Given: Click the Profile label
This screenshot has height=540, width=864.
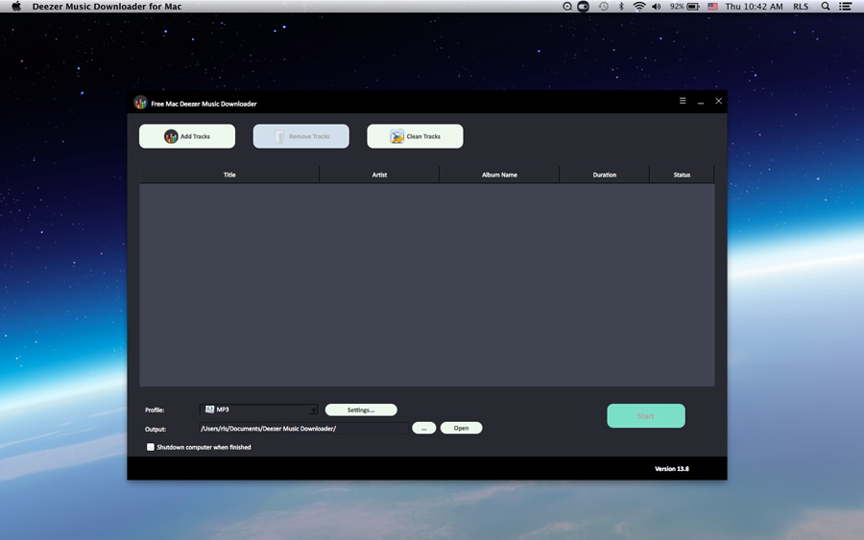Looking at the screenshot, I should (x=155, y=411).
